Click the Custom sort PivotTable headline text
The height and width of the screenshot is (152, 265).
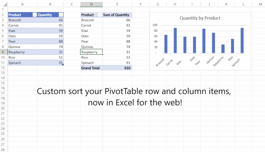pos(134,97)
